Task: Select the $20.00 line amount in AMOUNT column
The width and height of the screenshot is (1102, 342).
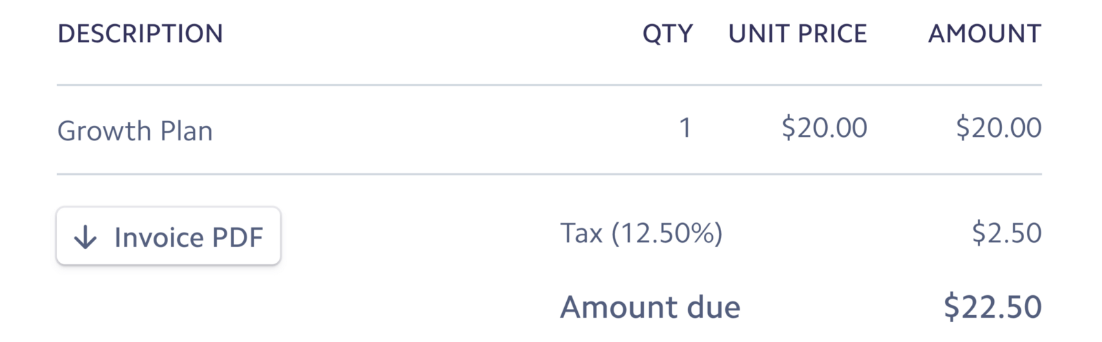Action: (999, 128)
